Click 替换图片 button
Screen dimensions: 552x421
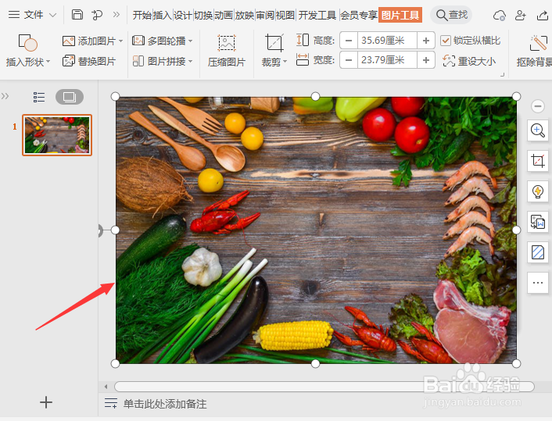click(x=89, y=61)
